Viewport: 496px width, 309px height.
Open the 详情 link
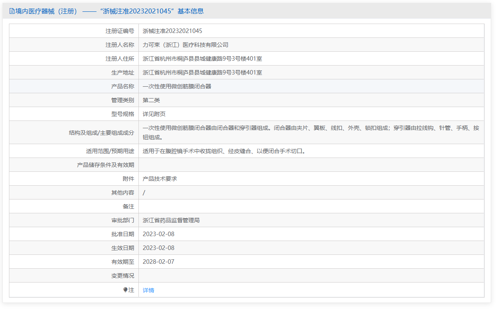click(x=149, y=290)
